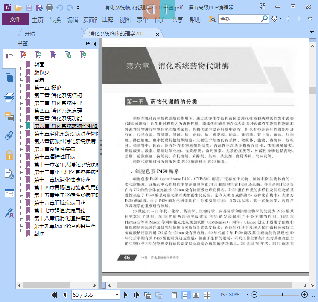The image size is (318, 302).
Task: Switch to the 视图 ribbon tab
Action: click(125, 20)
